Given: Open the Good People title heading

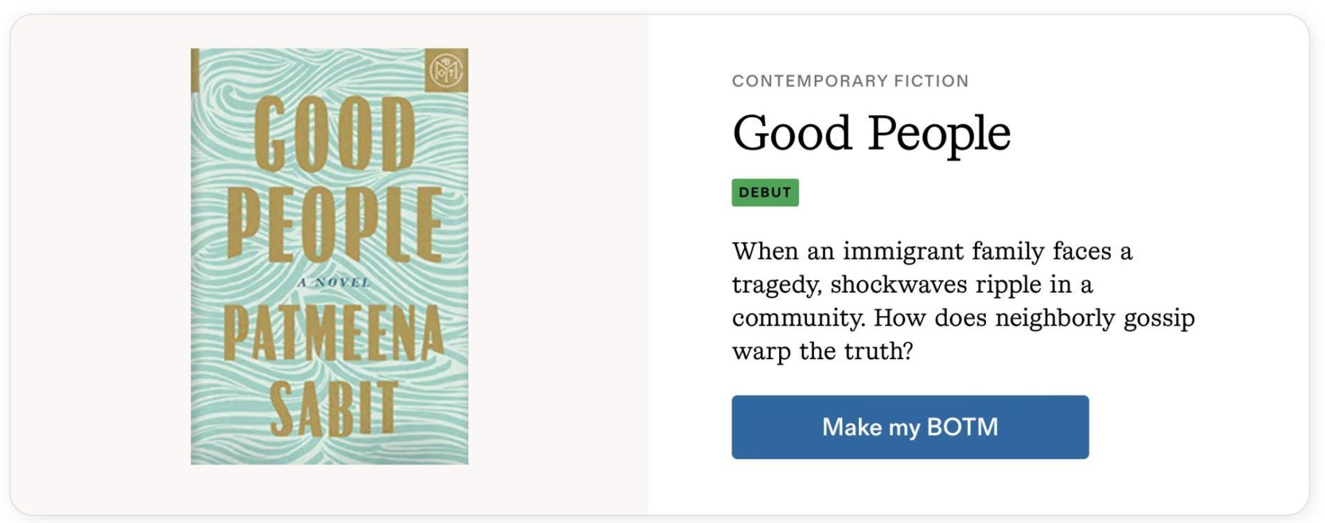Looking at the screenshot, I should coord(871,132).
